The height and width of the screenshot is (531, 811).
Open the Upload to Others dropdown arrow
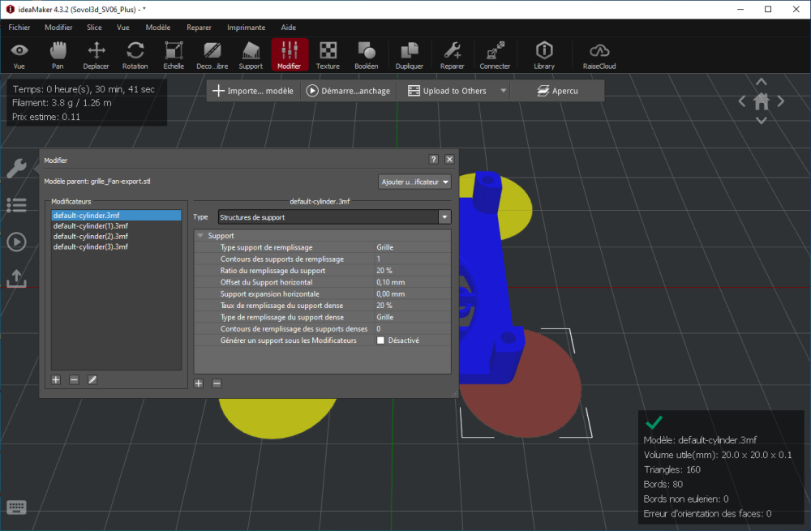504,91
